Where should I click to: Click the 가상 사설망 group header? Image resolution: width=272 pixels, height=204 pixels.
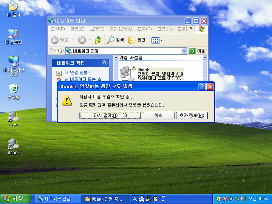point(131,57)
